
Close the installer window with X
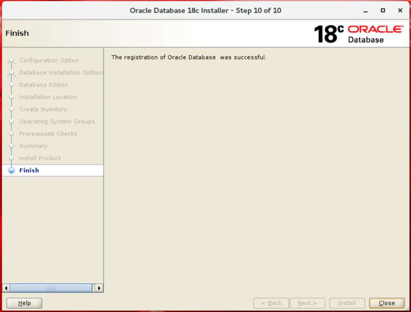coord(400,10)
